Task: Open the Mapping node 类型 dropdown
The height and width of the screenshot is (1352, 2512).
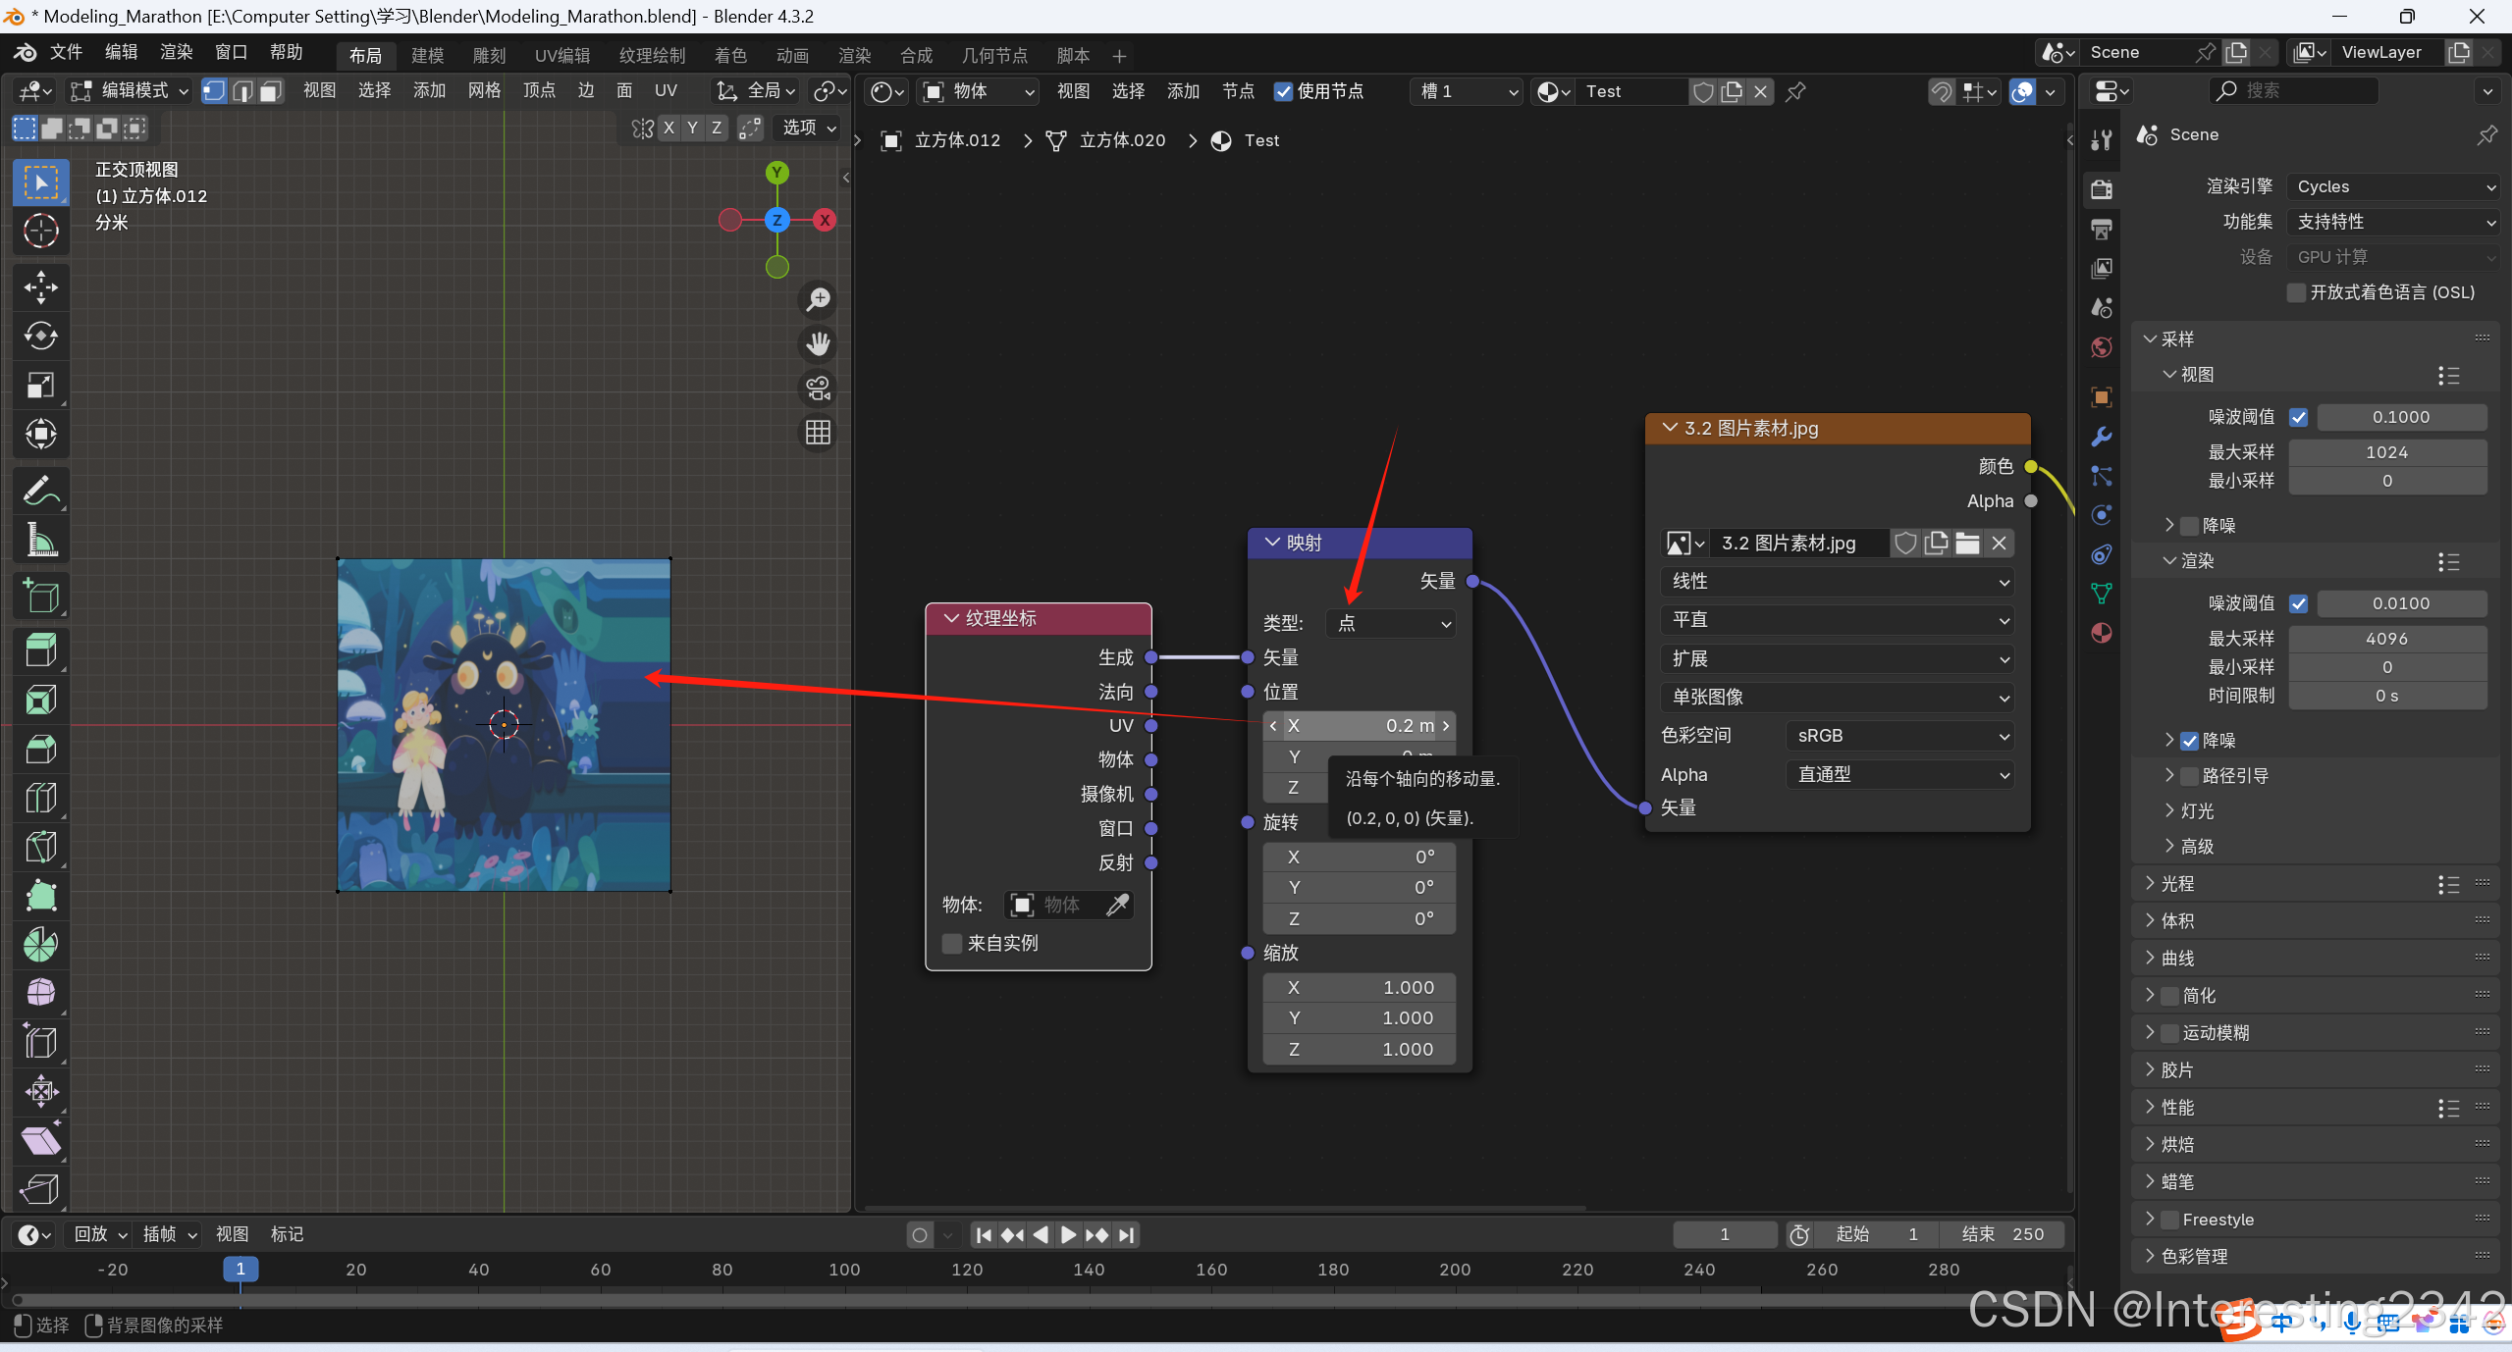Action: point(1391,623)
